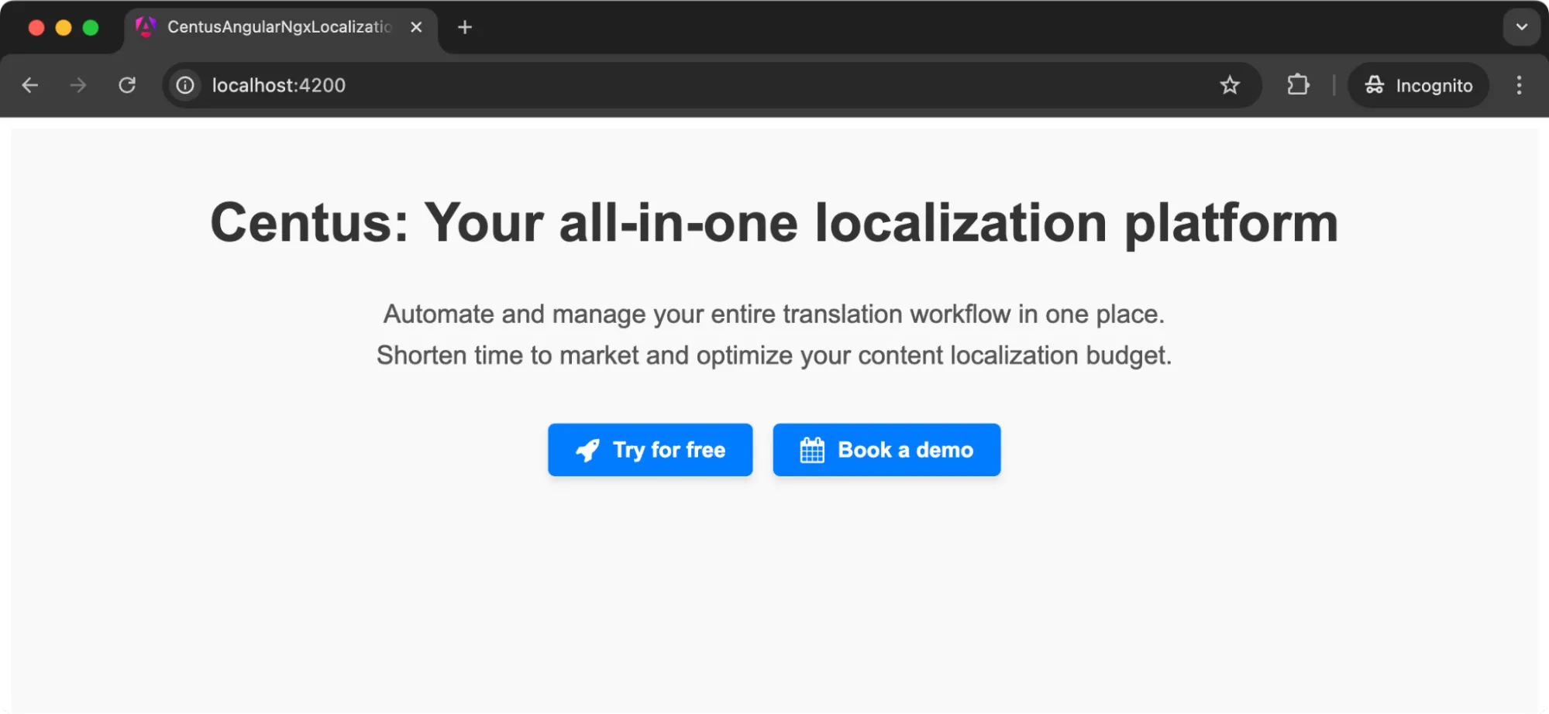1549x714 pixels.
Task: Click the Book a demo button
Action: [x=886, y=450]
